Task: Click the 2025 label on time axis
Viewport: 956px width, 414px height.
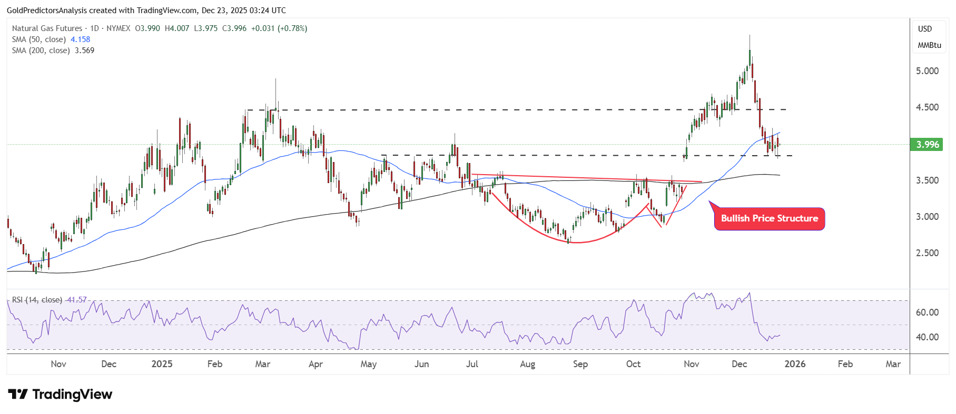Action: coord(162,364)
